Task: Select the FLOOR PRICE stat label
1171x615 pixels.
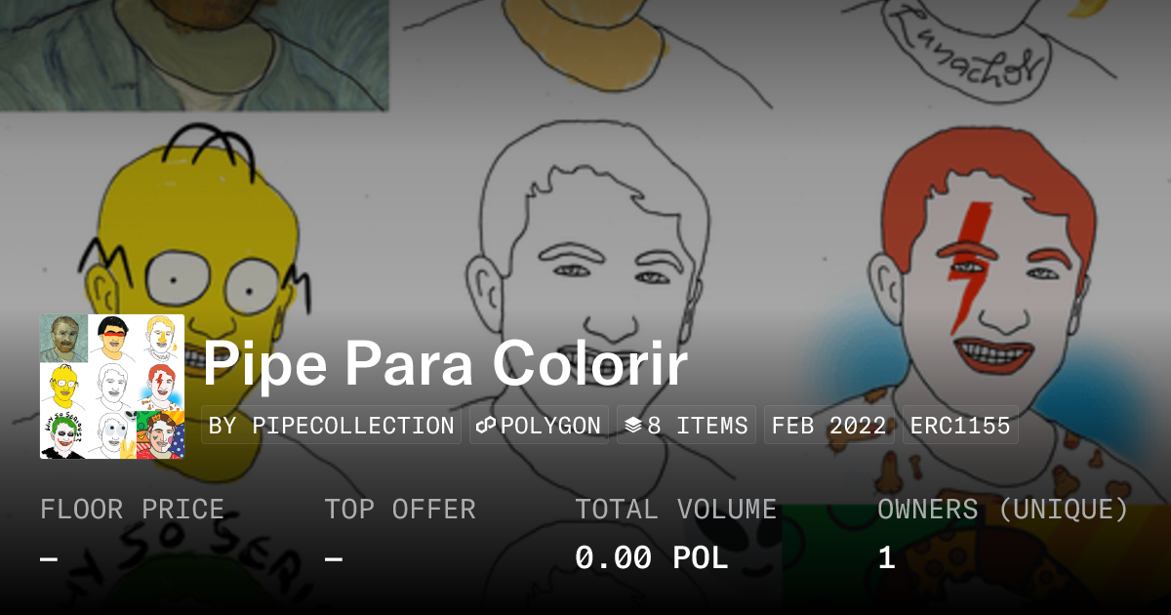Action: [132, 510]
